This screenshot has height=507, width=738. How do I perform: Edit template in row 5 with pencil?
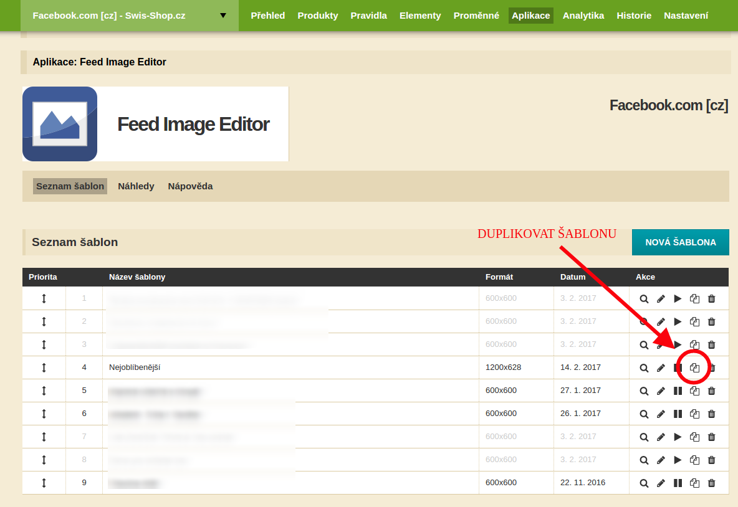pyautogui.click(x=661, y=391)
